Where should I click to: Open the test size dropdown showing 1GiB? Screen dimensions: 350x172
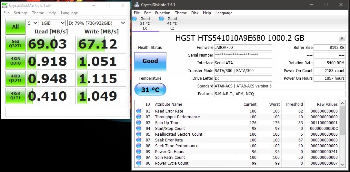pyautogui.click(x=53, y=23)
